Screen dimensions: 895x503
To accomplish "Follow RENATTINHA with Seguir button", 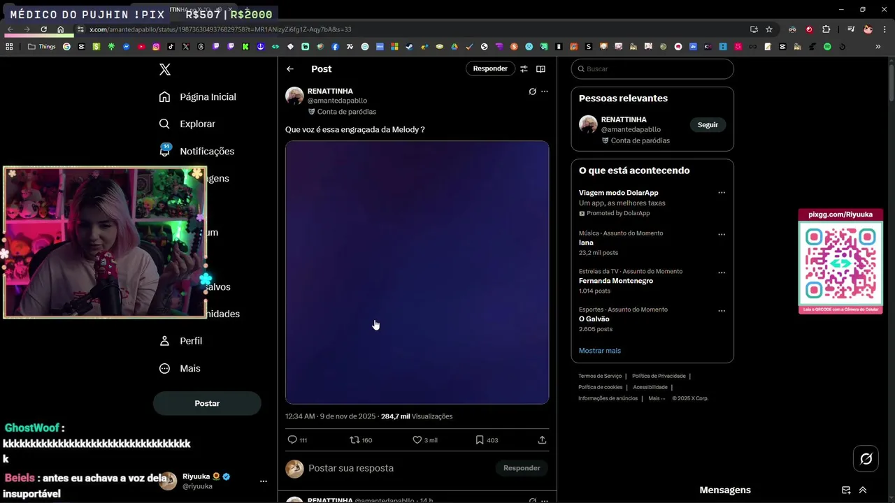I will [x=708, y=124].
